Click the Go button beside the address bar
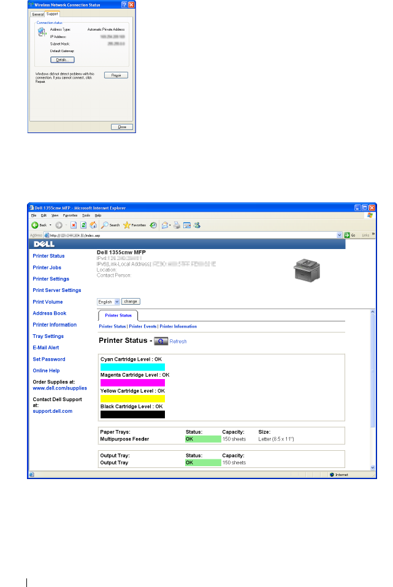The image size is (393, 587). pos(349,235)
